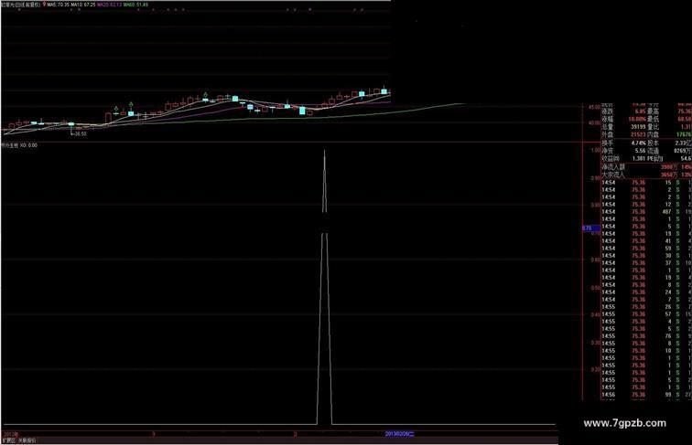Click the 外盘 value 21523
This screenshot has height=445, width=692.
[x=638, y=134]
